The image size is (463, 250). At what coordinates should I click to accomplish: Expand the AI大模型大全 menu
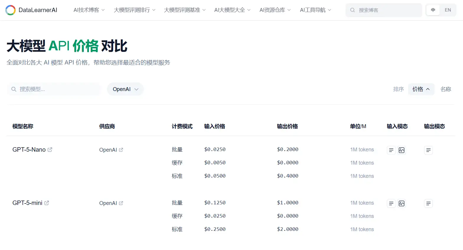(x=232, y=10)
